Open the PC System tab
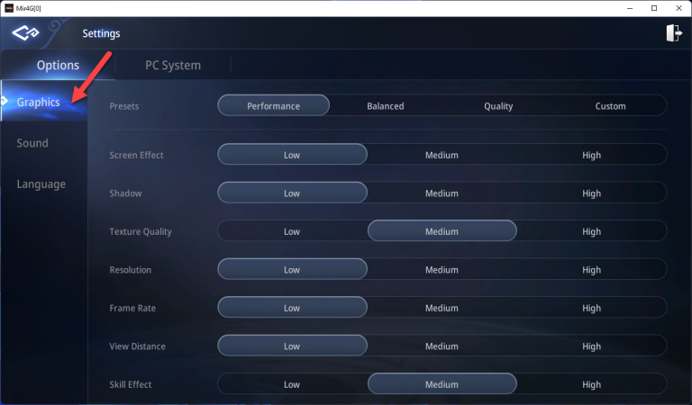The height and width of the screenshot is (405, 692). [173, 65]
